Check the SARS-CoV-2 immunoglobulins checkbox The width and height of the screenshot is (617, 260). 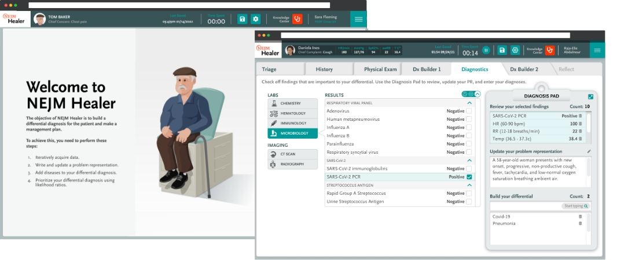pos(469,169)
